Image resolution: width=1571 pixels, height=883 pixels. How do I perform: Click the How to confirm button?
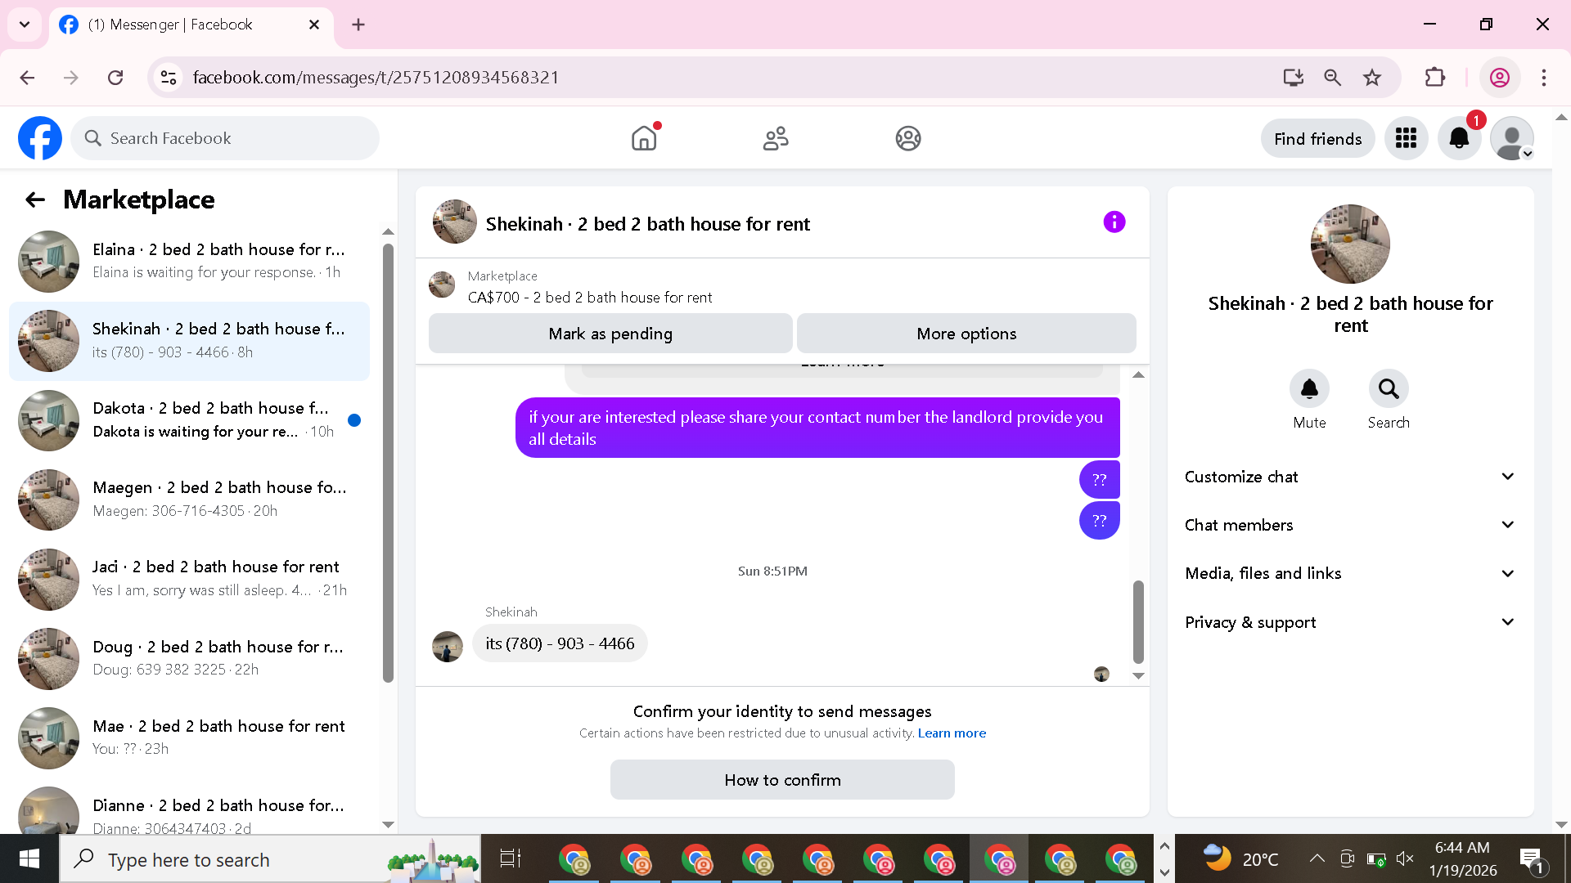click(782, 780)
